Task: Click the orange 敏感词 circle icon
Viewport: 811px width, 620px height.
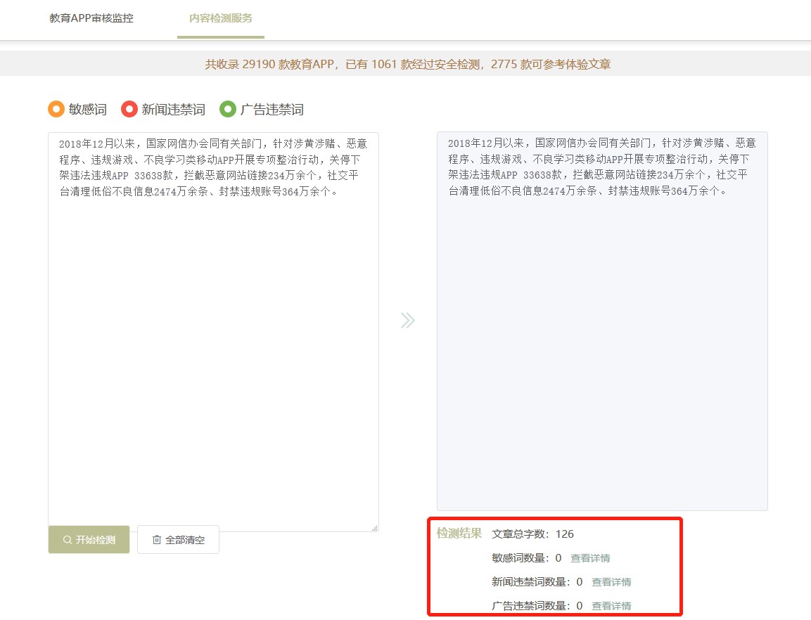Action: point(56,109)
